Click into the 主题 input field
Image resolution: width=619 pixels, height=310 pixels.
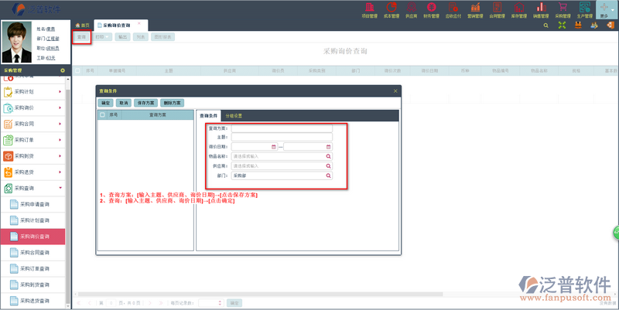(282, 138)
